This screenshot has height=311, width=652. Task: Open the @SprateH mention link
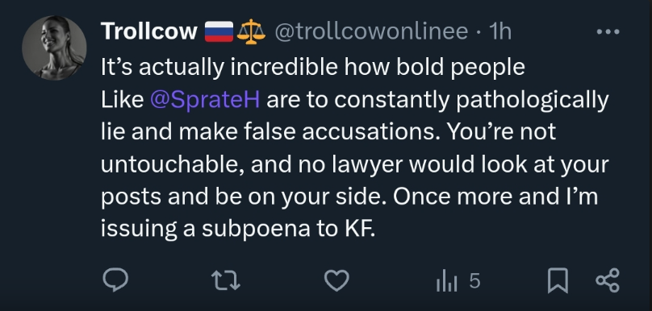(205, 100)
